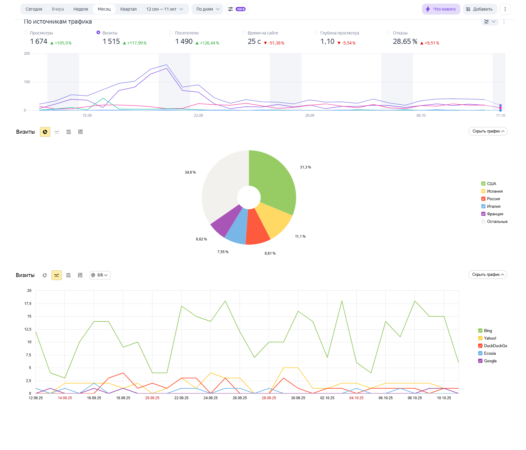Toggle the Google series checkbox

pyautogui.click(x=480, y=361)
